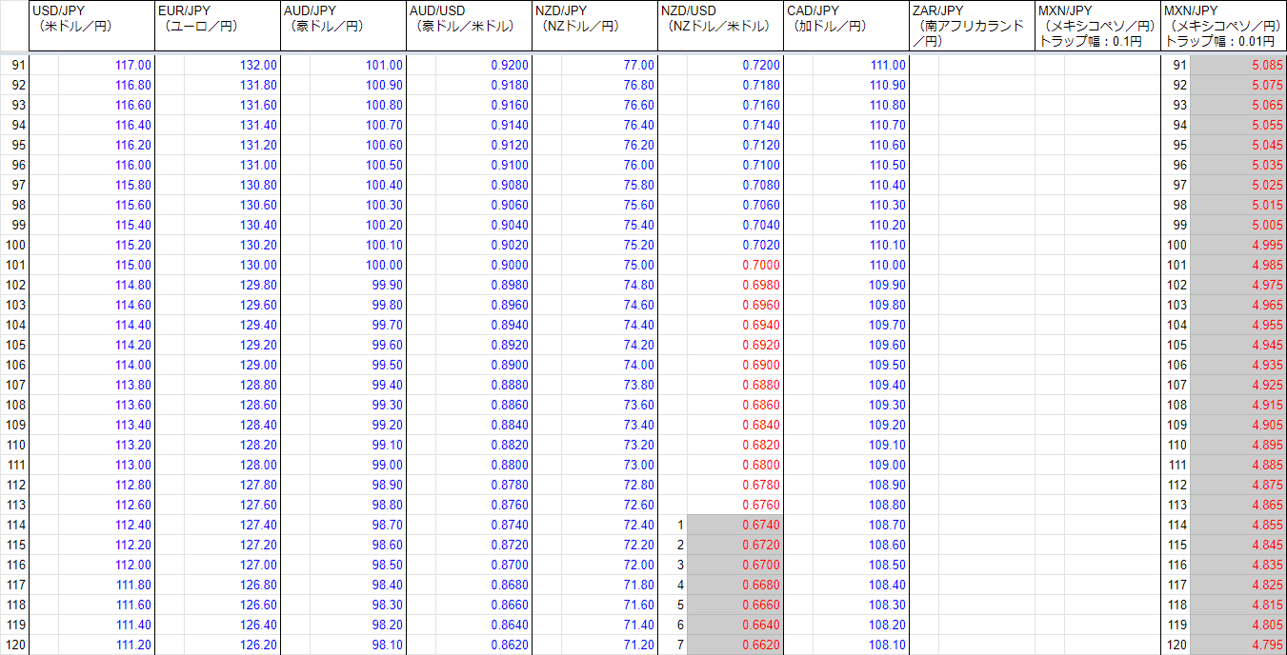Select the NZD/JPY (NZドル/円) header
This screenshot has width=1287, height=655.
[x=594, y=26]
